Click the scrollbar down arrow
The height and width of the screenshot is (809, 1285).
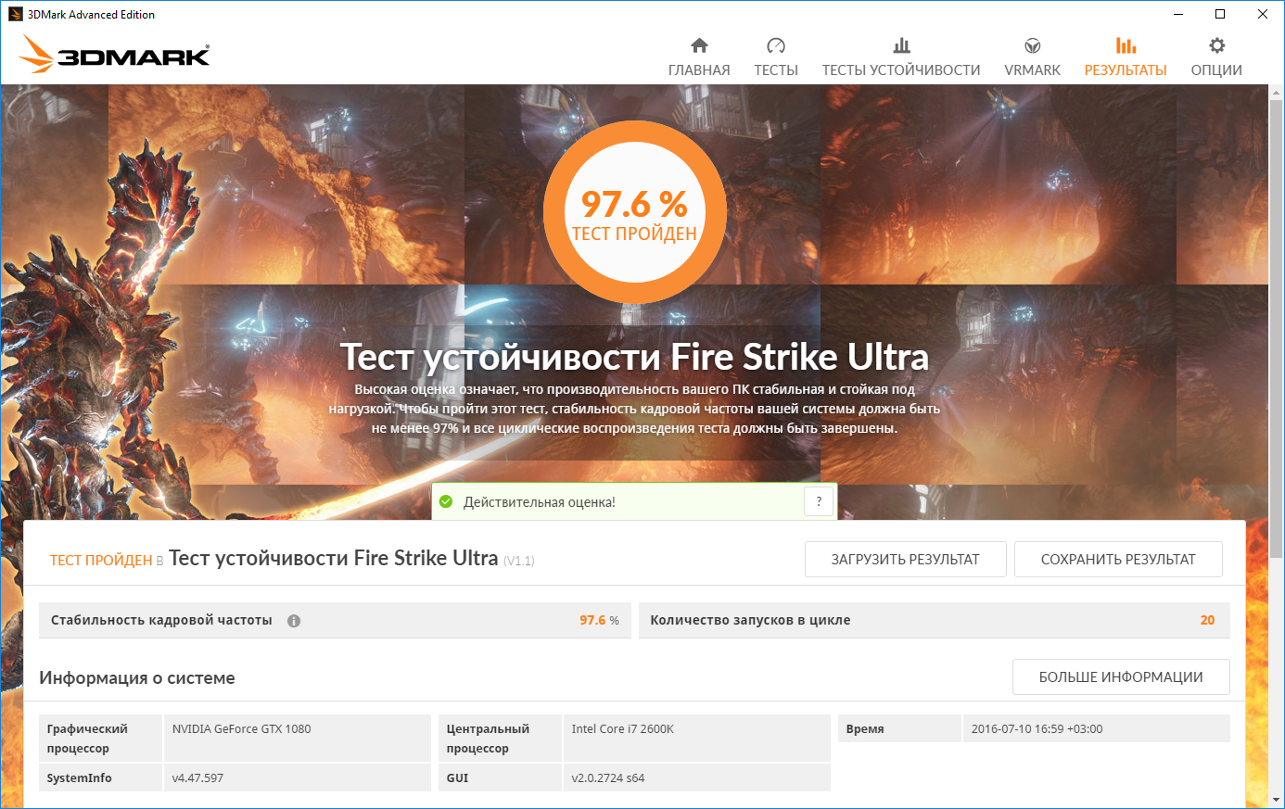1277,799
